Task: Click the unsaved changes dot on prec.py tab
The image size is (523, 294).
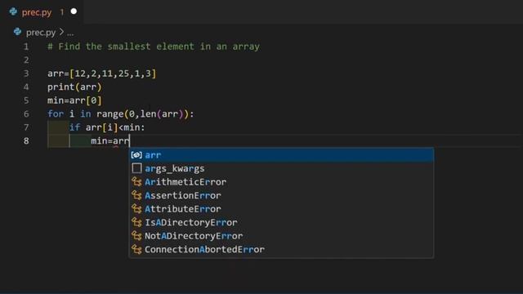Action: [74, 11]
